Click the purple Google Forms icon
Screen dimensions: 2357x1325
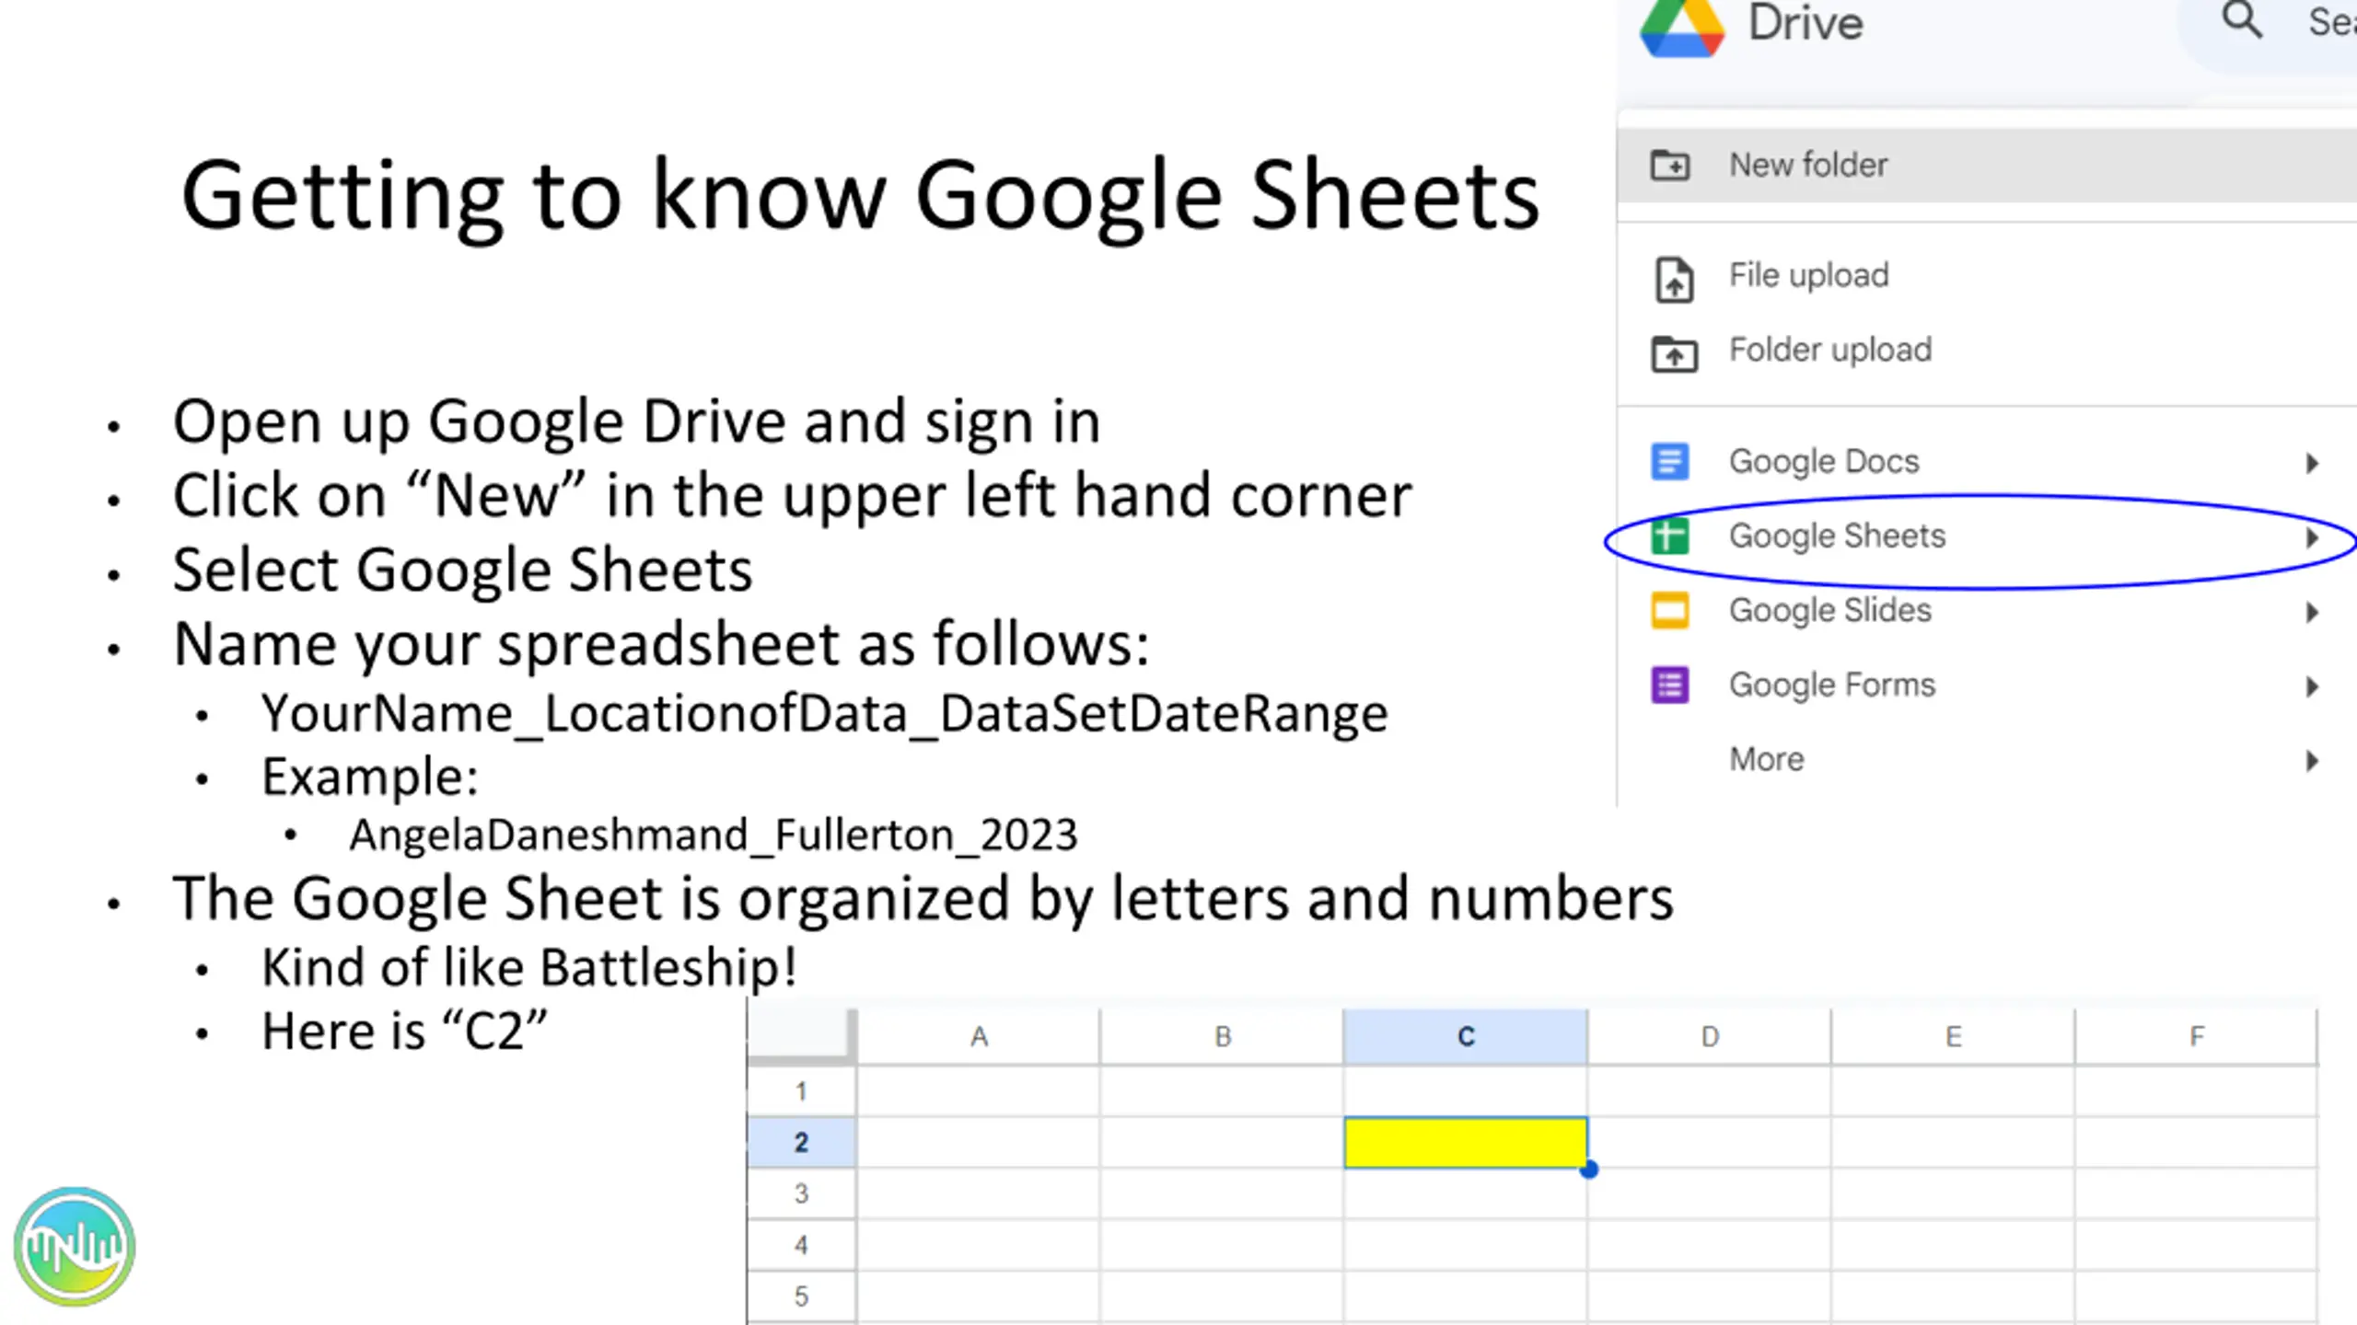tap(1670, 686)
